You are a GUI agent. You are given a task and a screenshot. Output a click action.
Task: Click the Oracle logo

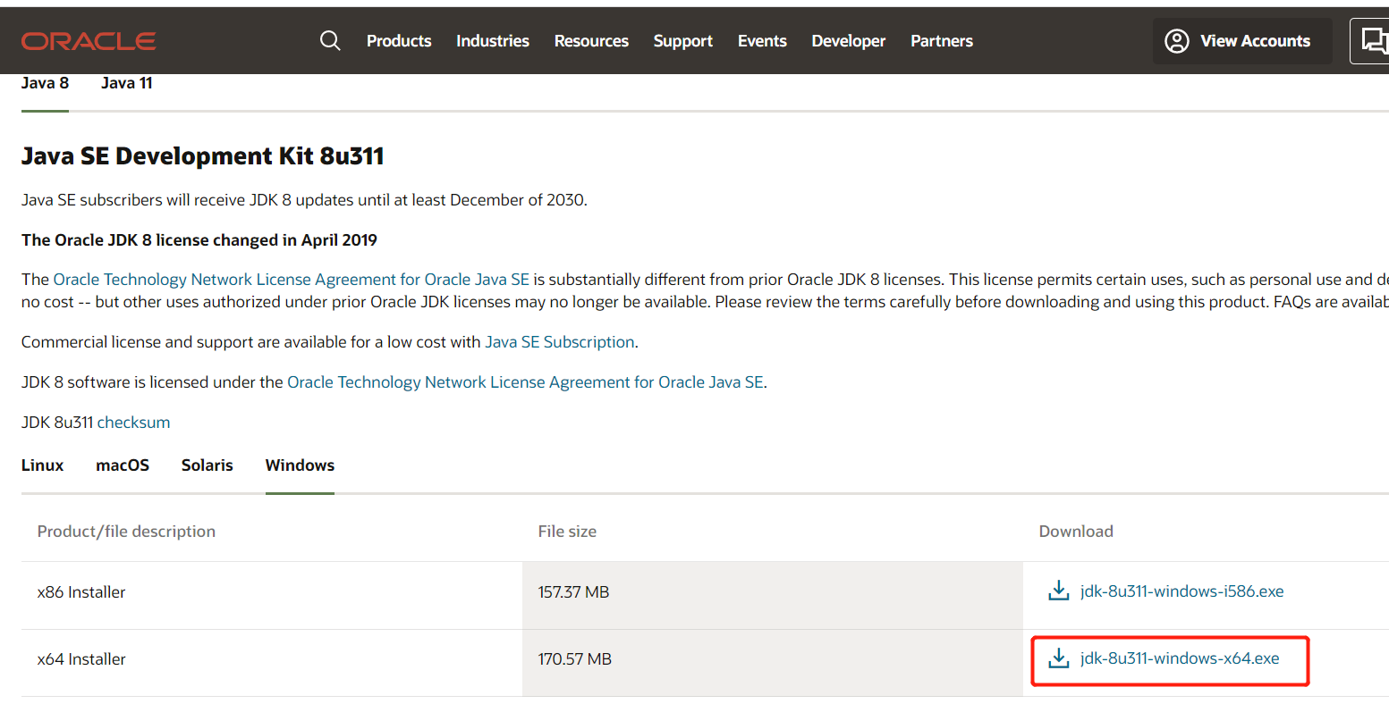89,41
